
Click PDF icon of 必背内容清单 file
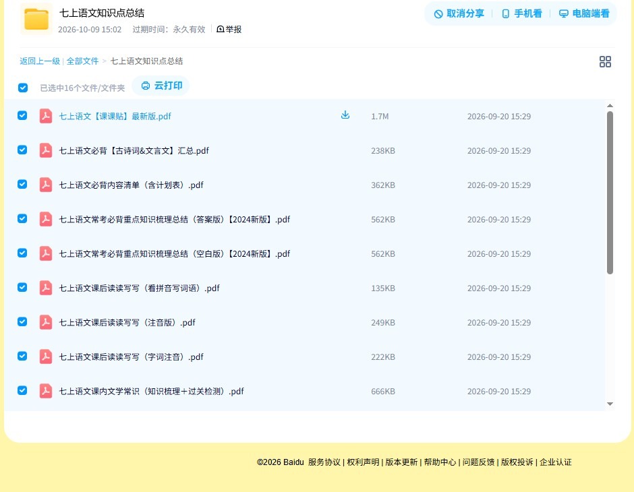45,185
